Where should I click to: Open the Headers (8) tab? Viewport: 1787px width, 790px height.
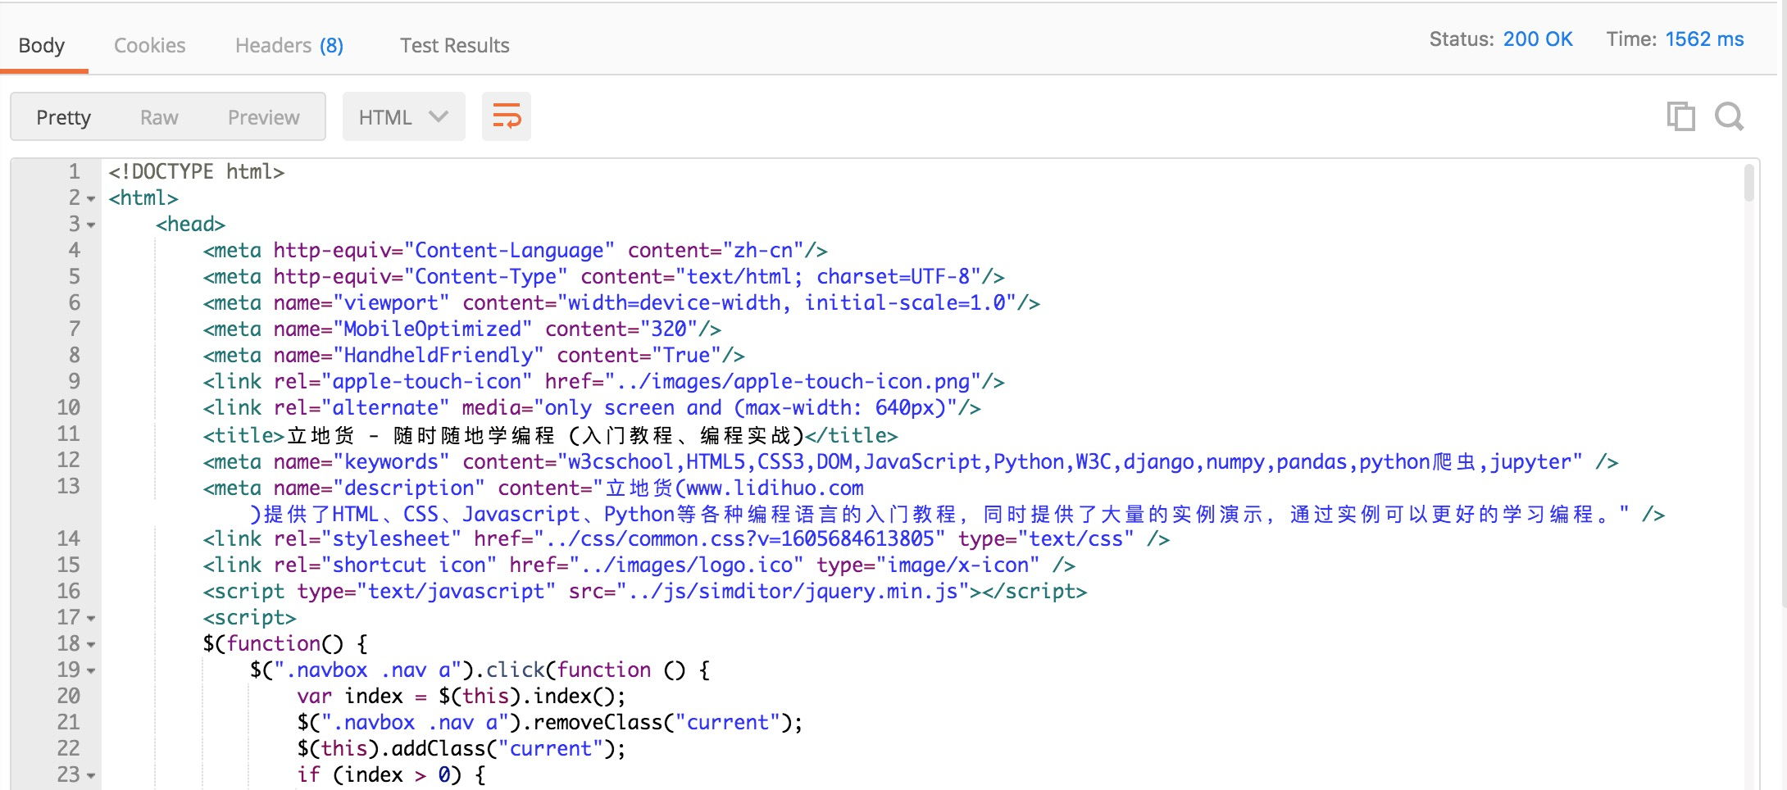[289, 45]
